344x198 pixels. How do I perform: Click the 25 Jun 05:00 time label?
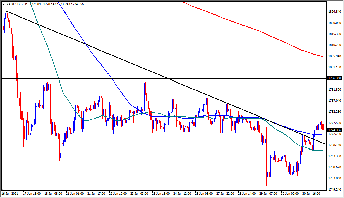pyautogui.click(x=204, y=194)
